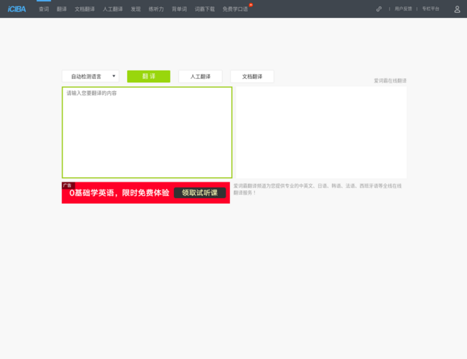
Task: Click the red notification badge on 免费学口语
Action: 251,5
